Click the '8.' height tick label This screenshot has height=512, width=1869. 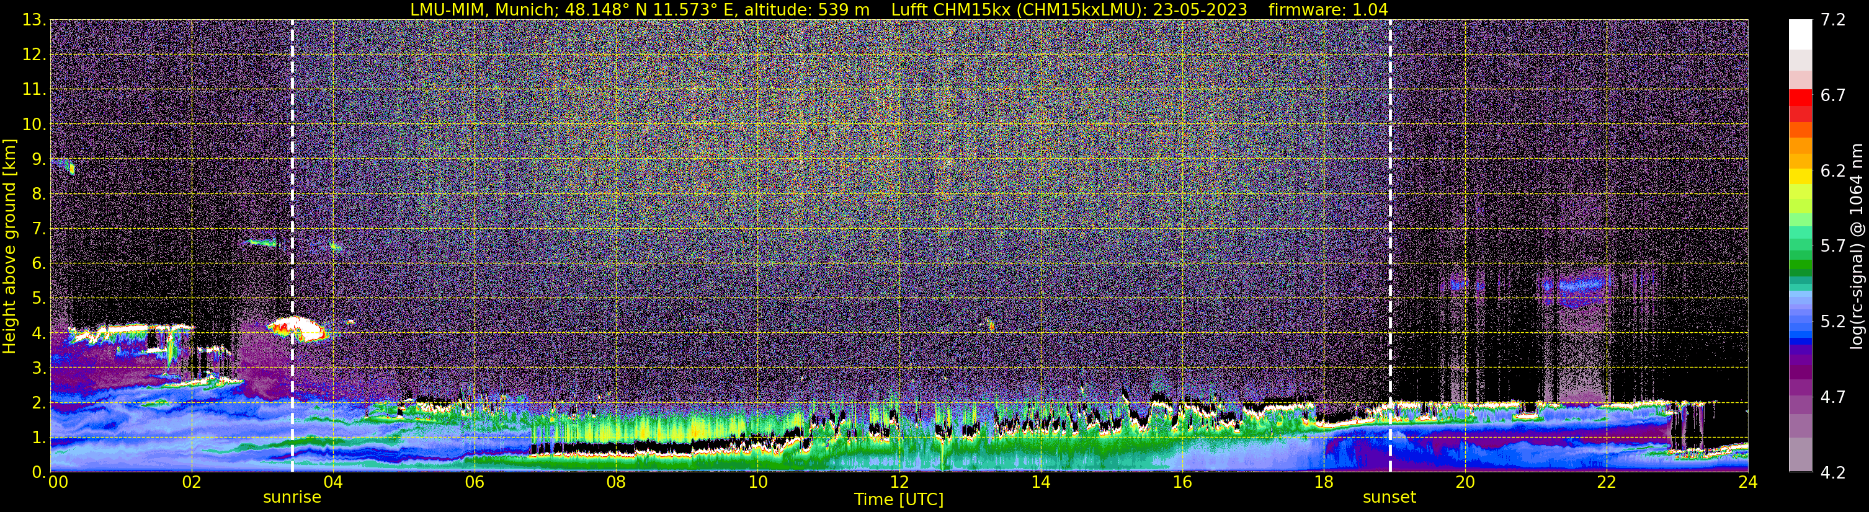[39, 193]
